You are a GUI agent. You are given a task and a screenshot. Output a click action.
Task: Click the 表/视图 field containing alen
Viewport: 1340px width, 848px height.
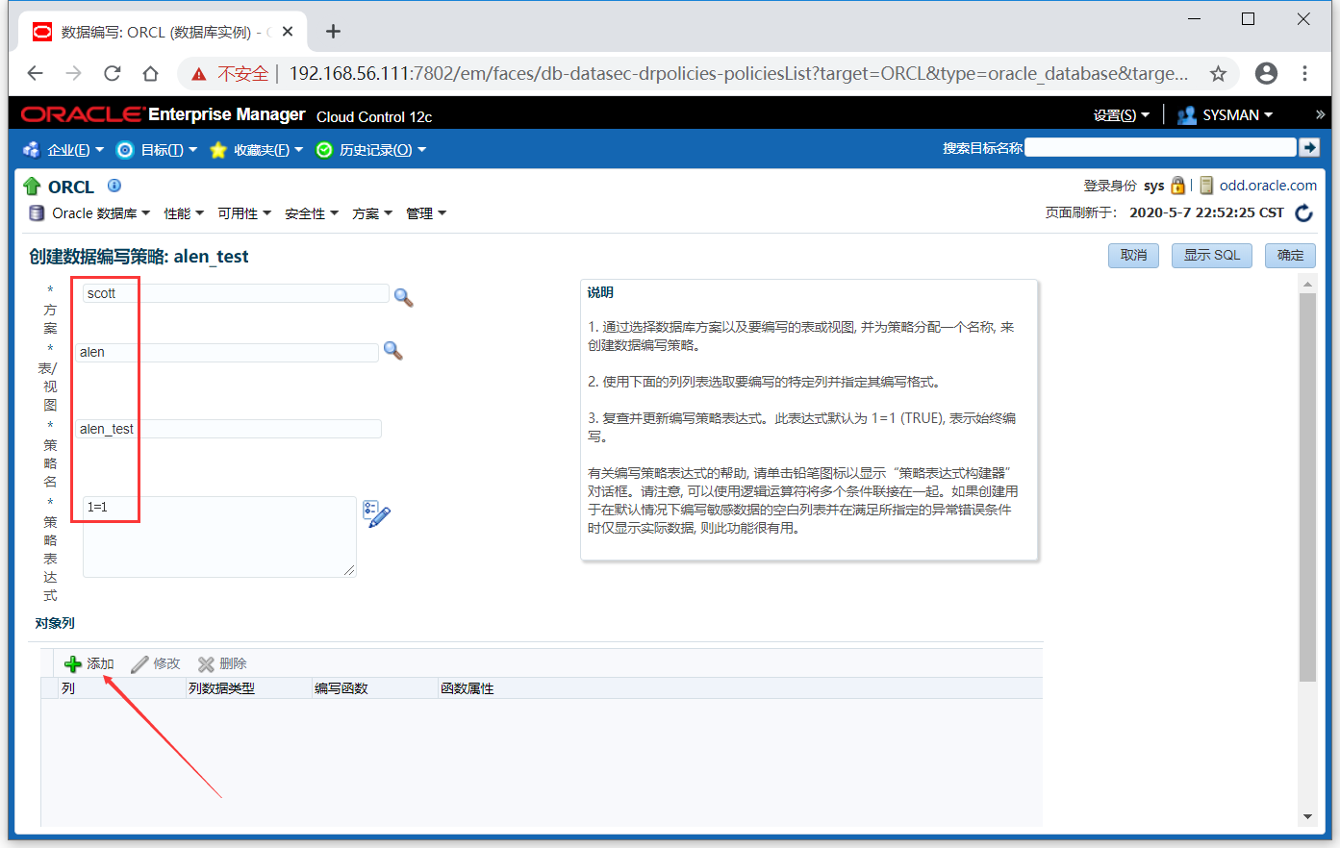coord(227,352)
